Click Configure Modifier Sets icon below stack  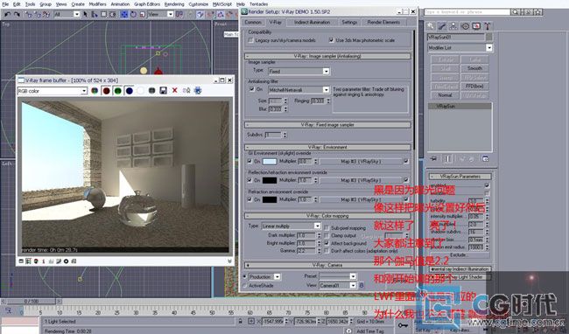coord(485,158)
